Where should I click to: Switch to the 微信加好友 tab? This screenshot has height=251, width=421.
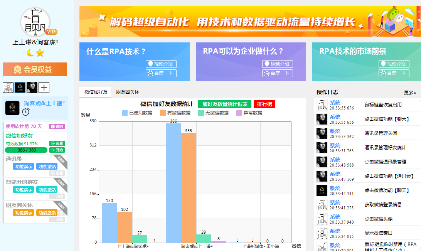pyautogui.click(x=96, y=92)
